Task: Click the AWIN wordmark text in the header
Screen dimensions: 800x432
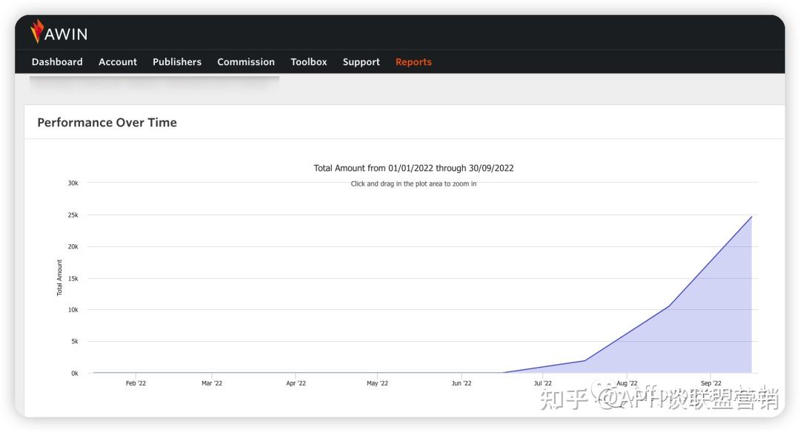Action: coord(67,34)
